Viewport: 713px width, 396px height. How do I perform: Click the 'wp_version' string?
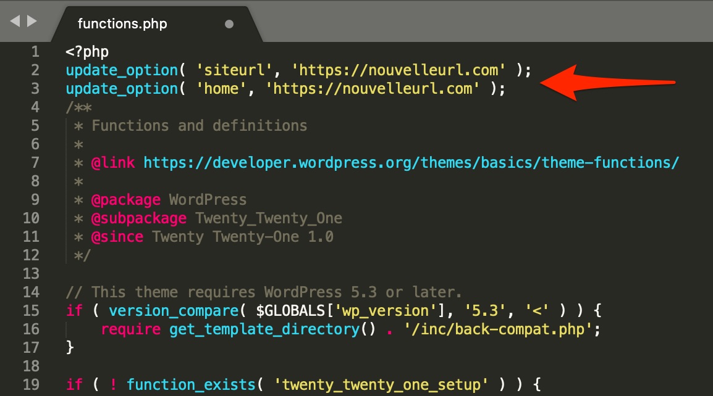point(386,311)
